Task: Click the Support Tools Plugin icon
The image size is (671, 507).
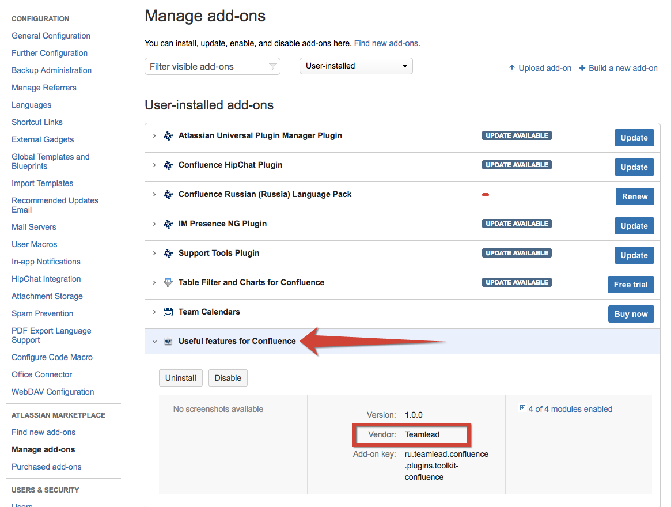Action: pos(168,253)
